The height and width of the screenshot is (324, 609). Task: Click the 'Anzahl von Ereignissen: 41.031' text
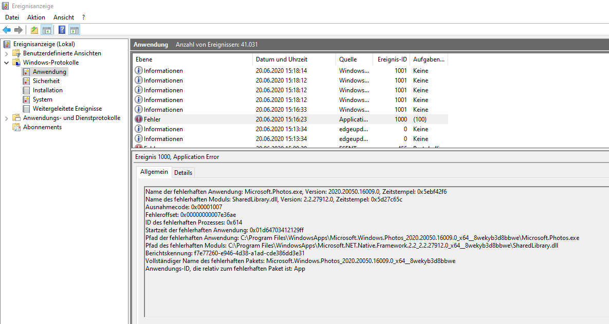click(x=217, y=45)
